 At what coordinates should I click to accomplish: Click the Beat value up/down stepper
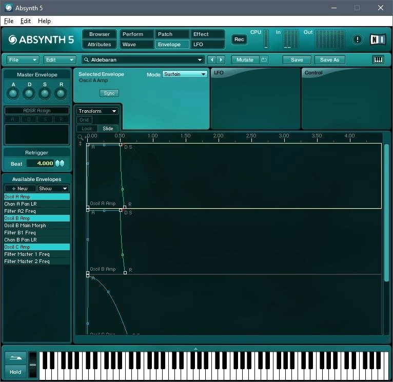click(60, 164)
